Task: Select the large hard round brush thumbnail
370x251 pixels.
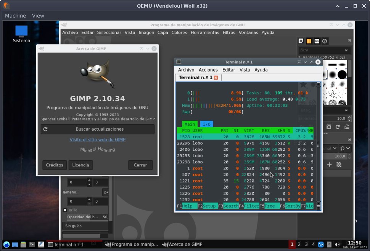Action: [342, 75]
